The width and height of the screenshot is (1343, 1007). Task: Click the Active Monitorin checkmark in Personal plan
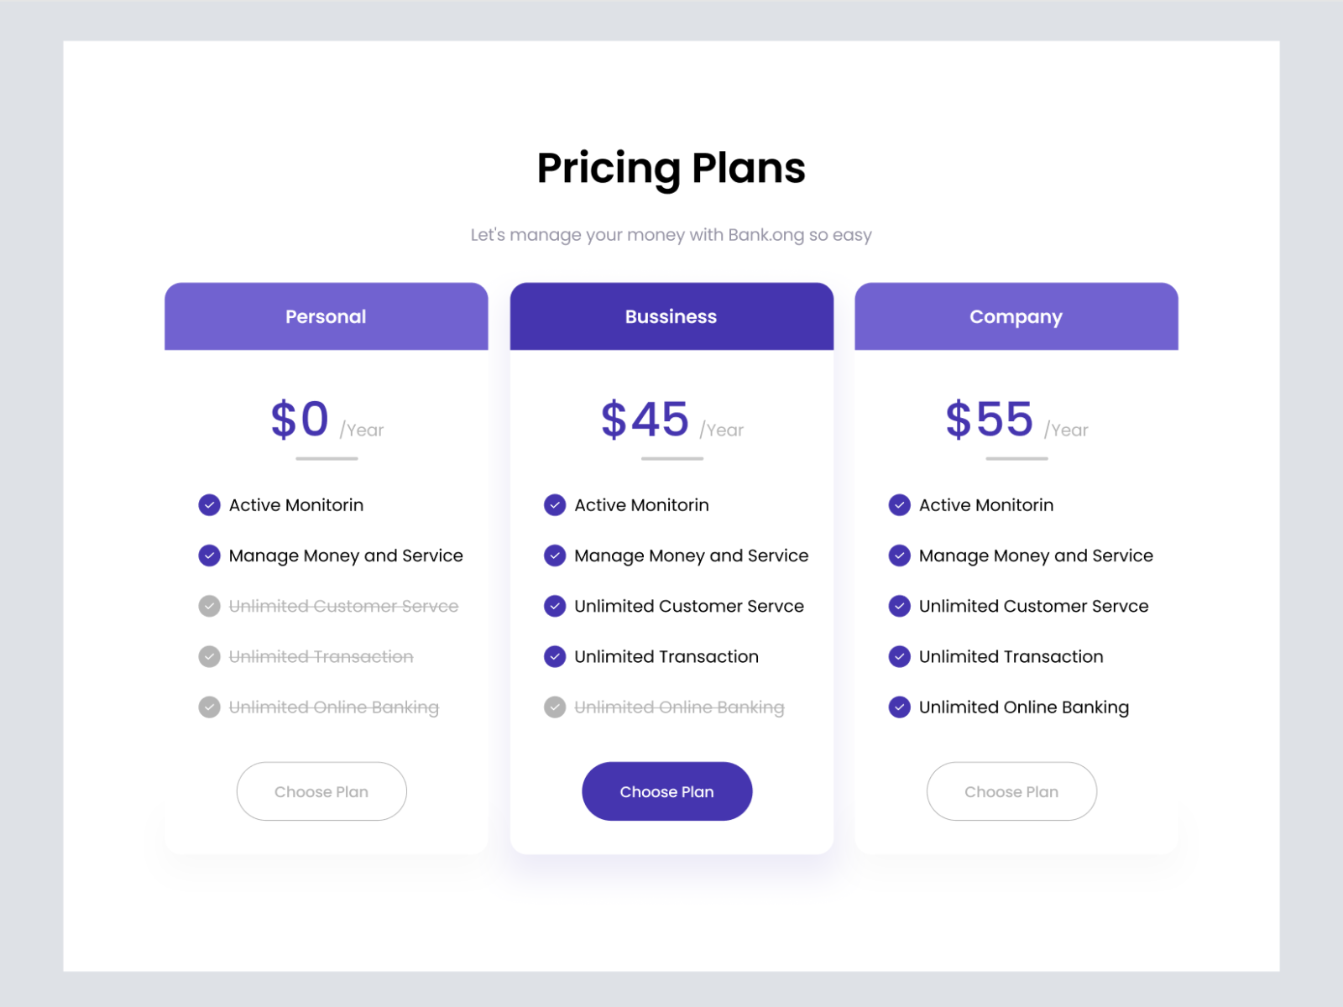209,504
